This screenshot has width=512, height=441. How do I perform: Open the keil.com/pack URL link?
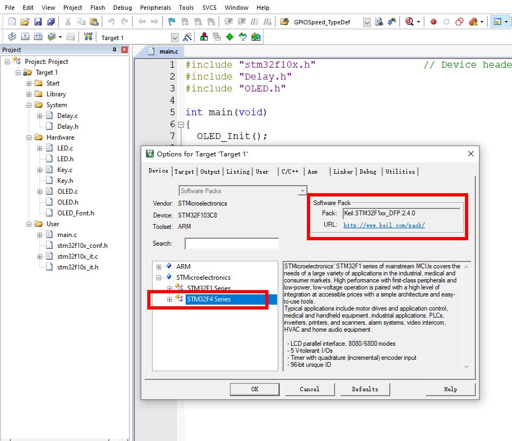tap(384, 225)
